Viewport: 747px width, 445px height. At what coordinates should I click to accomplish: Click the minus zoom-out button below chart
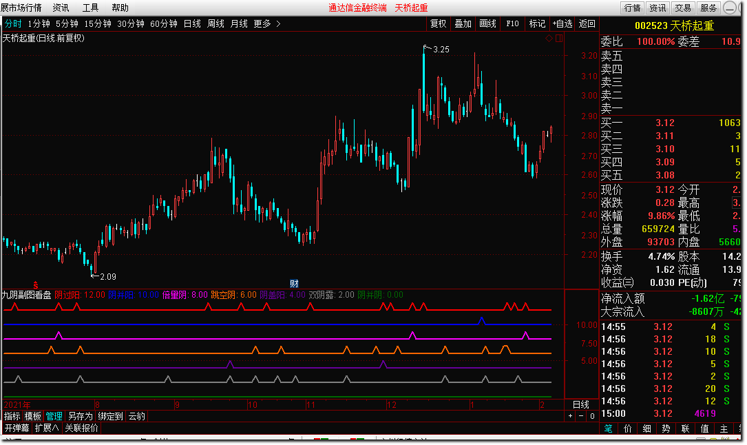point(581,416)
